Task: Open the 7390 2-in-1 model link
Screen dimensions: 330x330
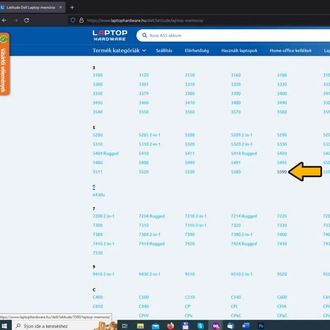Action: (241, 234)
